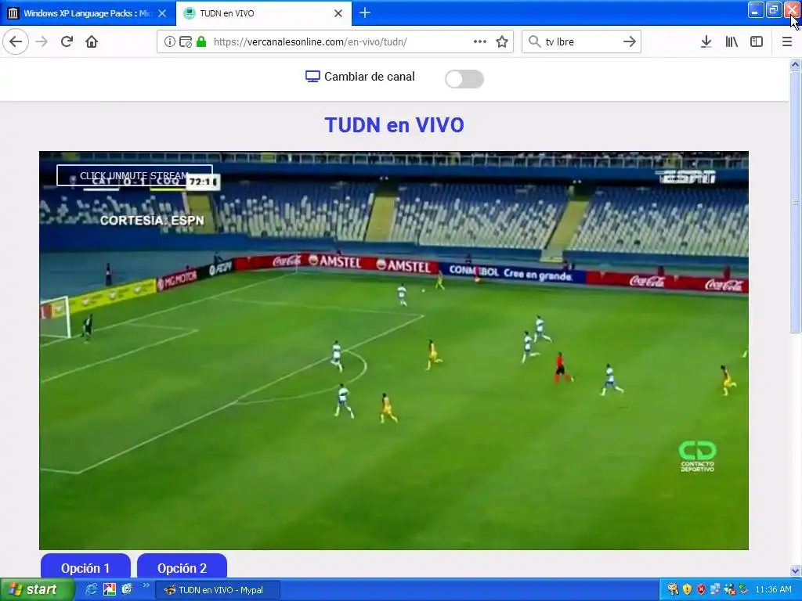This screenshot has width=802, height=601.
Task: Click the CLICK UNMUTE STREAM box
Action: pyautogui.click(x=135, y=175)
